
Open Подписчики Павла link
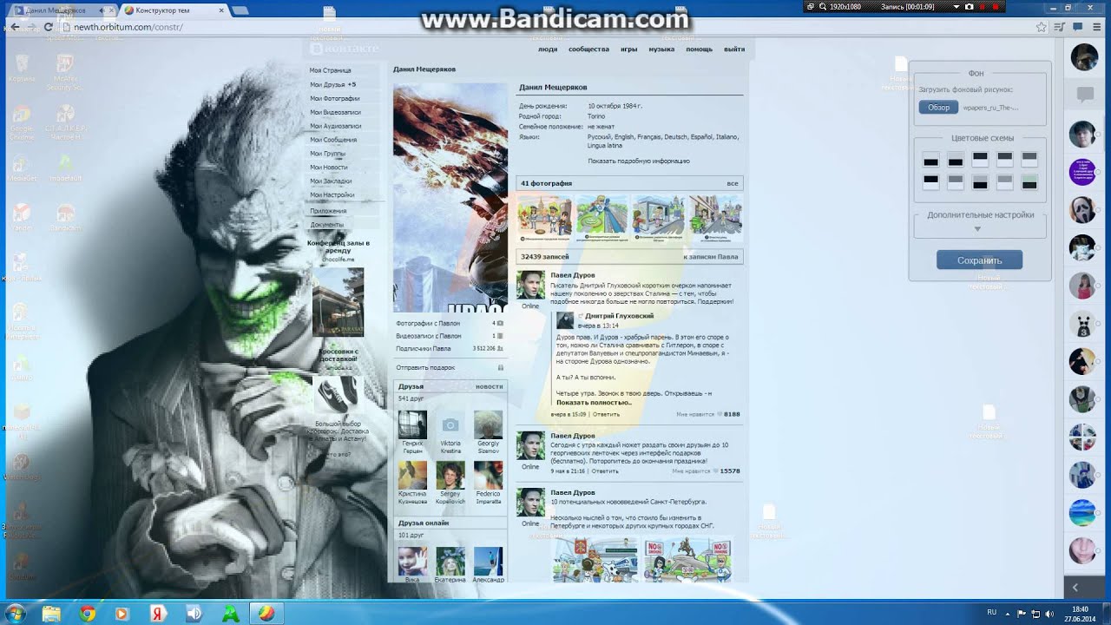pos(424,349)
